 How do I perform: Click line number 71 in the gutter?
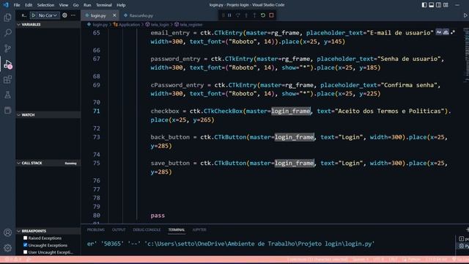pyautogui.click(x=96, y=111)
